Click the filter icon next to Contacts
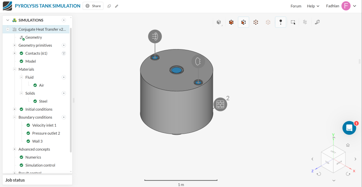This screenshot has width=362, height=187. click(x=64, y=53)
